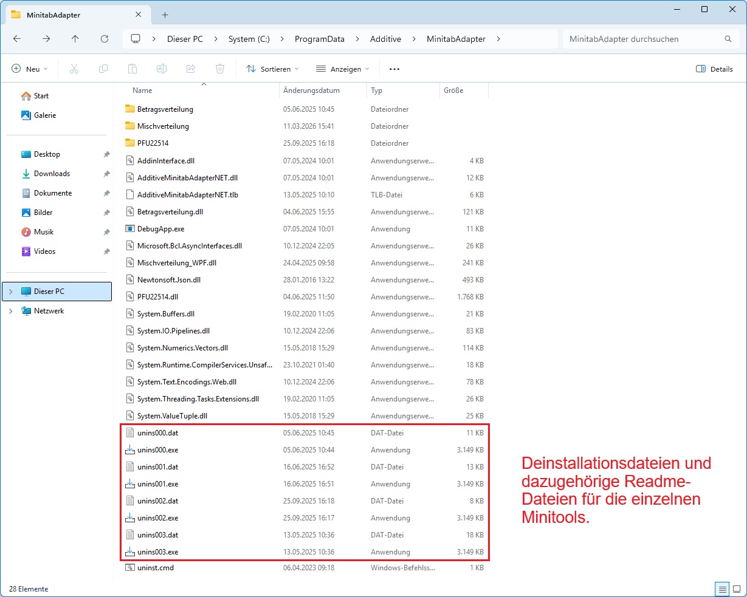Unpin Videos using its pin icon
This screenshot has height=597, width=747.
(x=106, y=251)
